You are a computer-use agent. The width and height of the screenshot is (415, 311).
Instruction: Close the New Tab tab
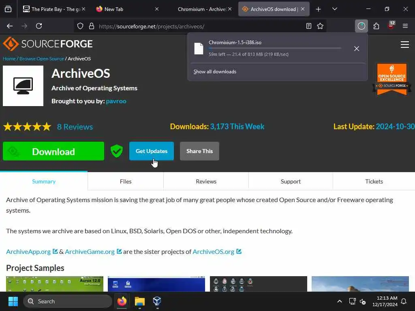(157, 9)
